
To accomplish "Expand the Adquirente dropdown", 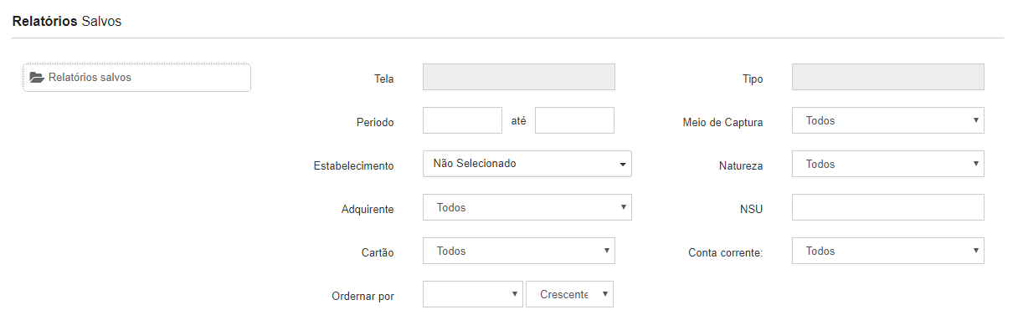I will [x=527, y=207].
